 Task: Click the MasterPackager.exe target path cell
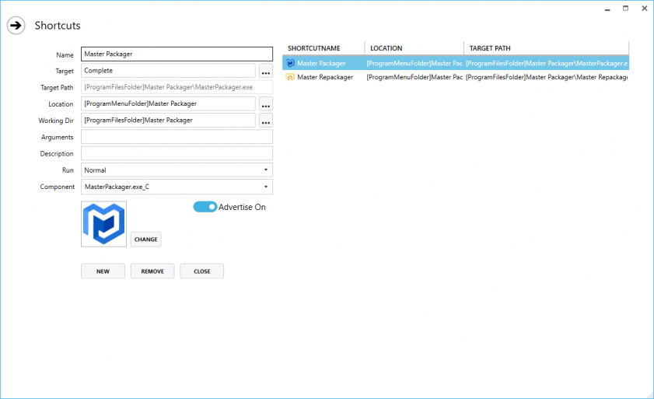click(x=547, y=64)
